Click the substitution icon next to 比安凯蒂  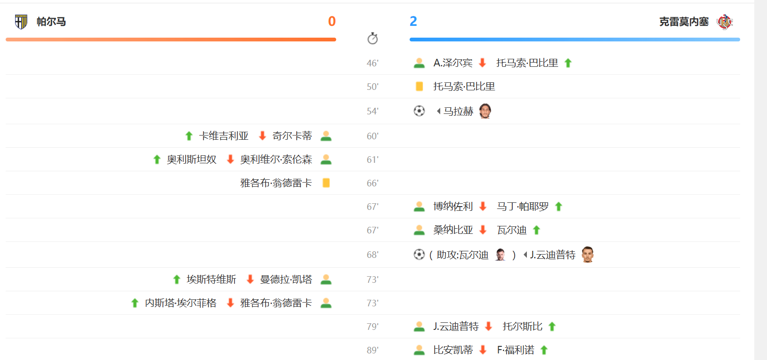[419, 350]
